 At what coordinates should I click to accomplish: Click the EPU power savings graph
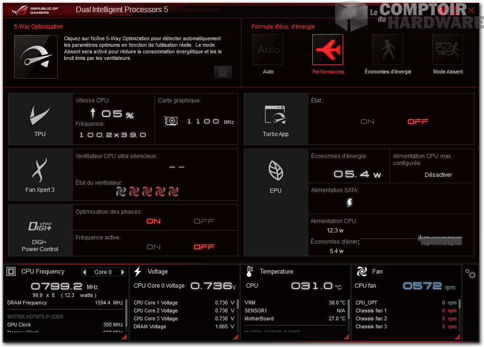[411, 240]
